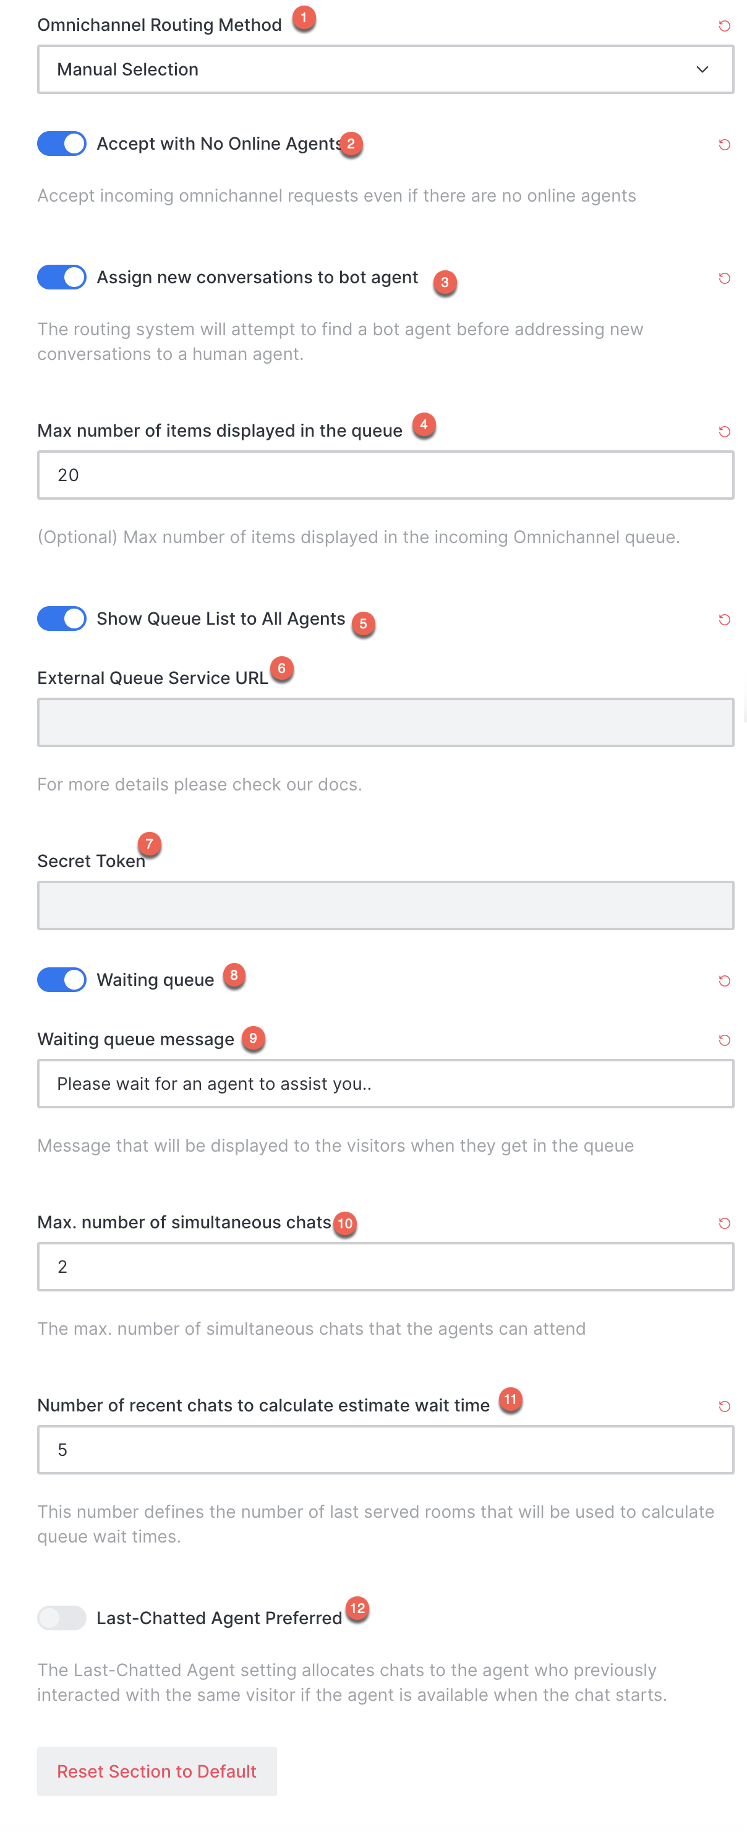Image resolution: width=747 pixels, height=1832 pixels.
Task: Click Reset Section to Default button
Action: pyautogui.click(x=157, y=1771)
